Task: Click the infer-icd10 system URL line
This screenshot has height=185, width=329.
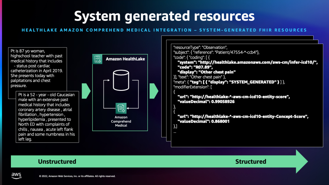Action: (248, 62)
